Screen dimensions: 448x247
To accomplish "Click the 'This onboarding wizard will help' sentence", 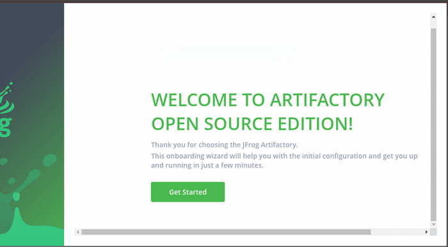I will [x=284, y=161].
